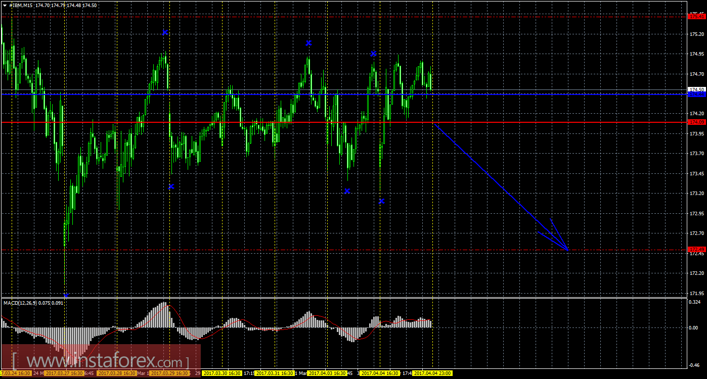Select the 2017.03.30 16:30 date label
The image size is (707, 379).
222,373
